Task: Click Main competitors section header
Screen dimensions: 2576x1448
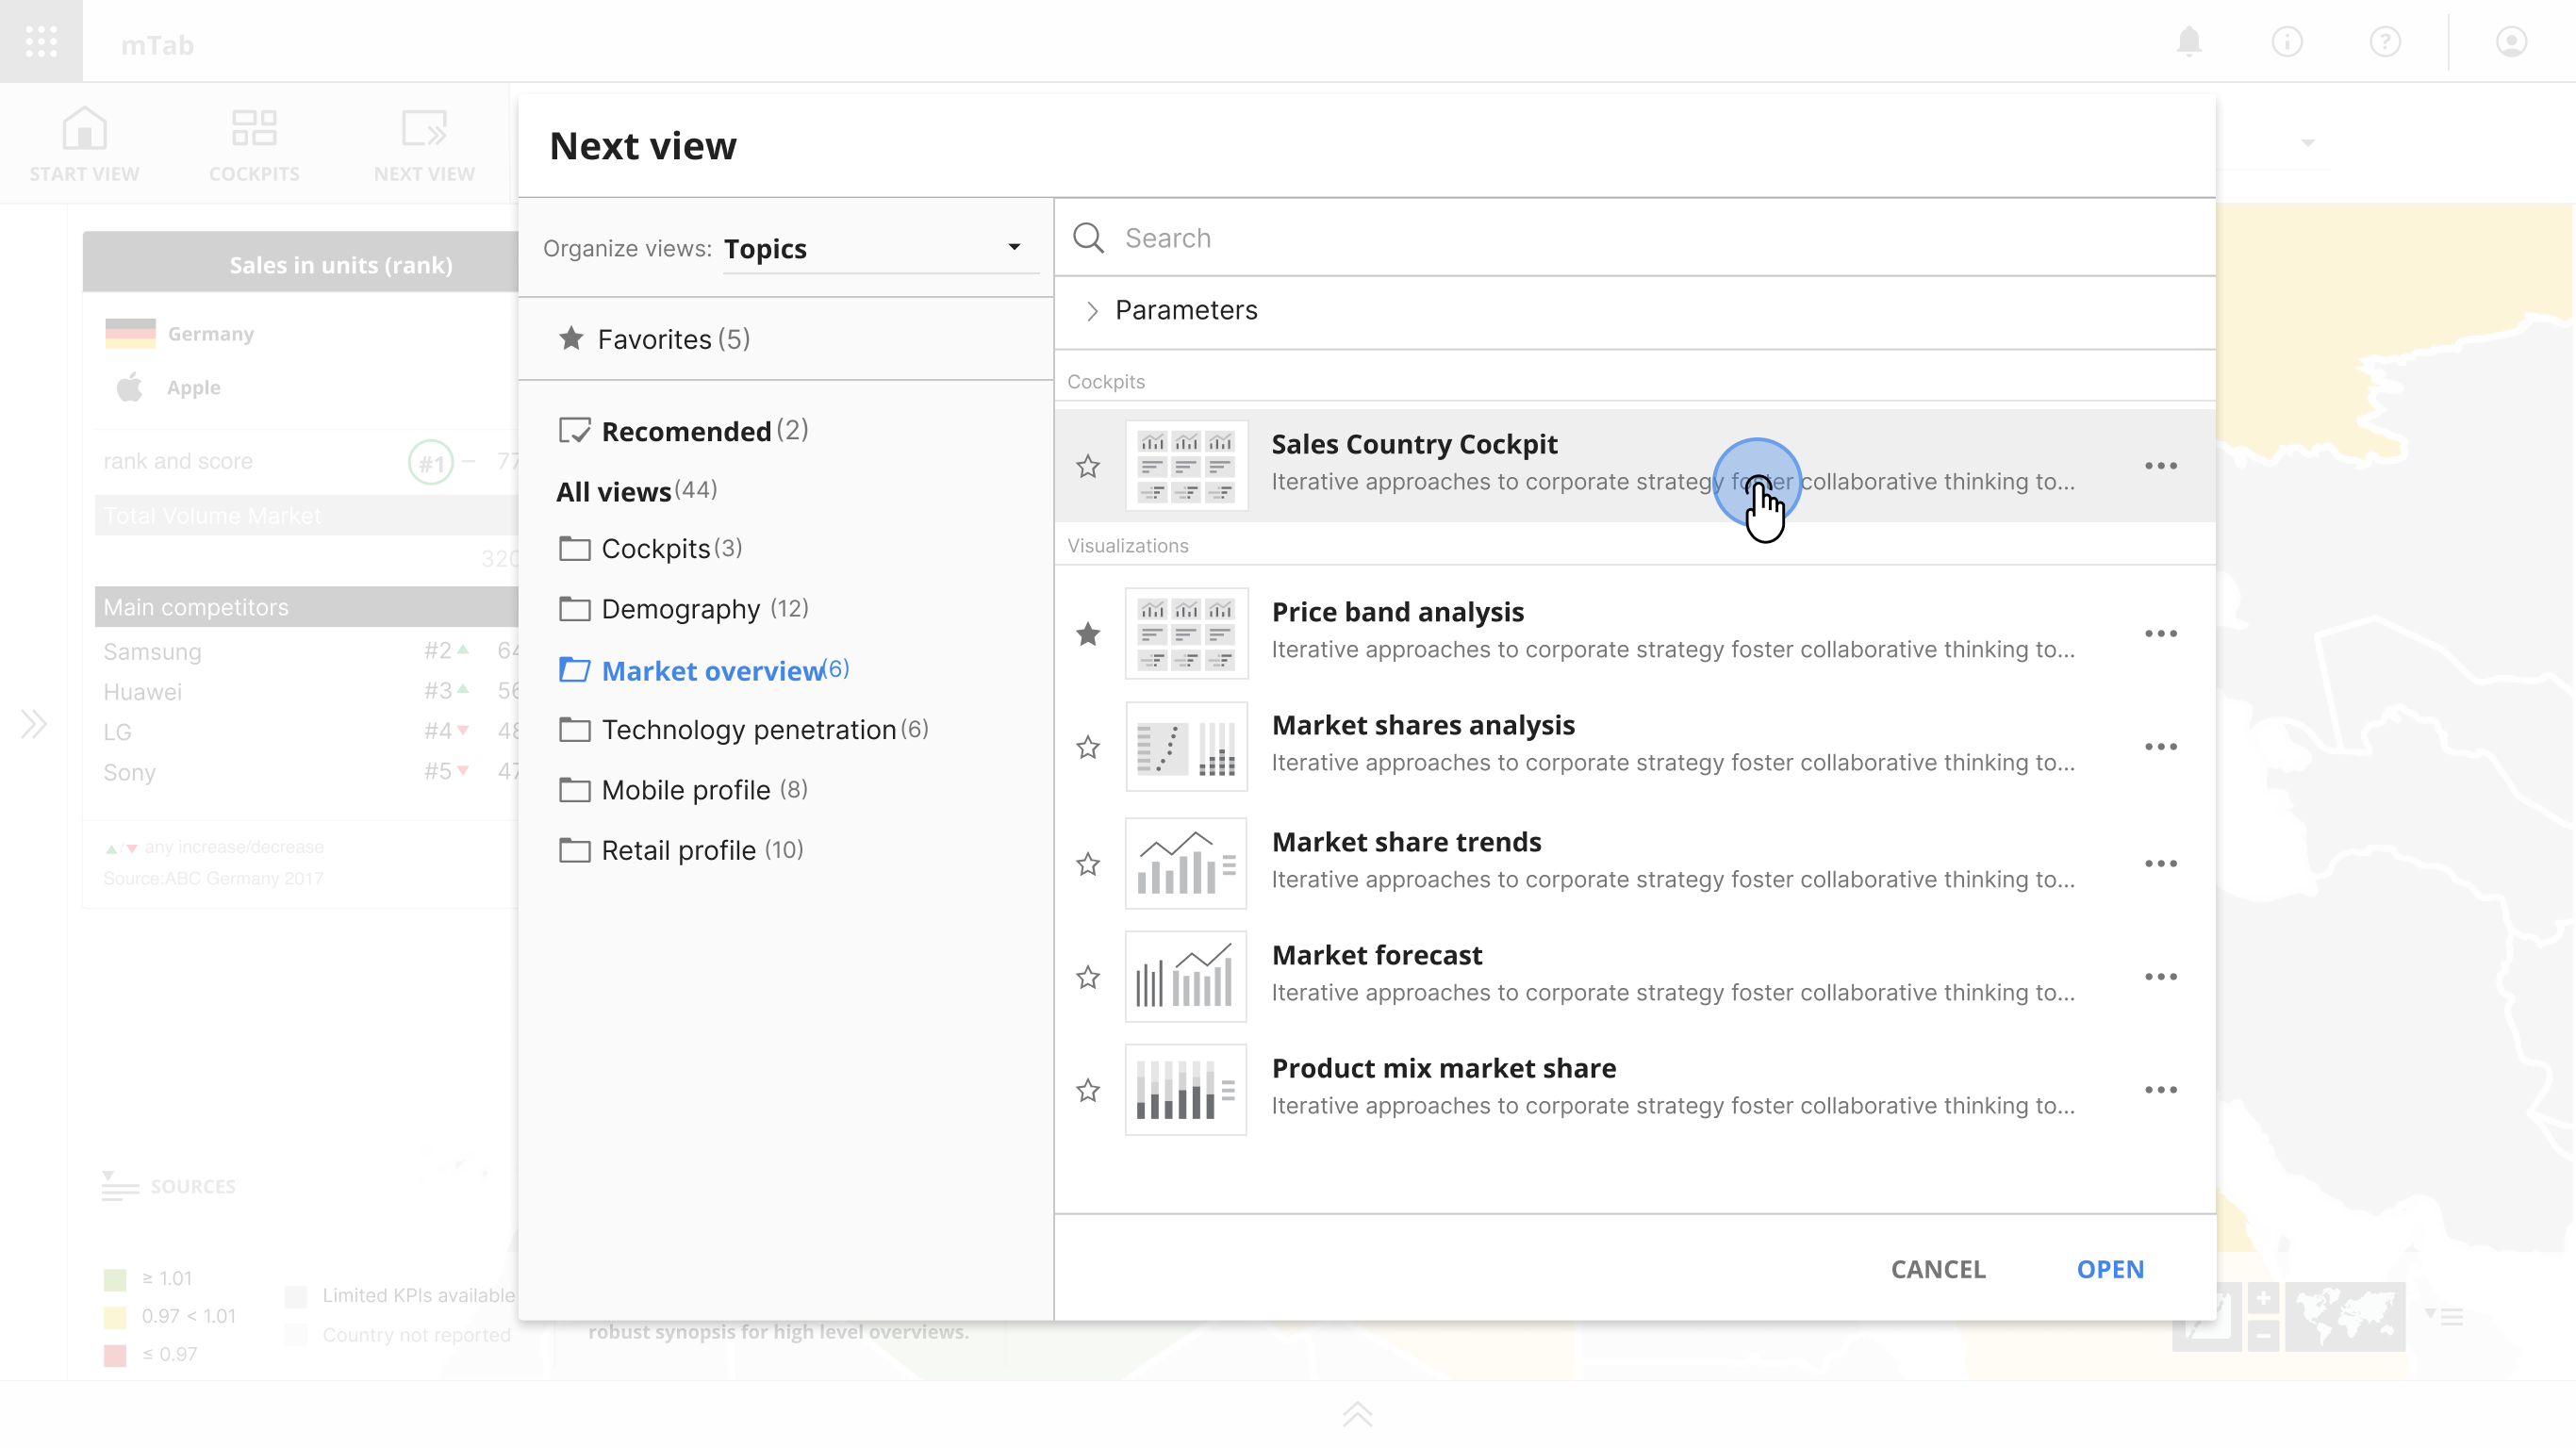Action: [x=306, y=607]
